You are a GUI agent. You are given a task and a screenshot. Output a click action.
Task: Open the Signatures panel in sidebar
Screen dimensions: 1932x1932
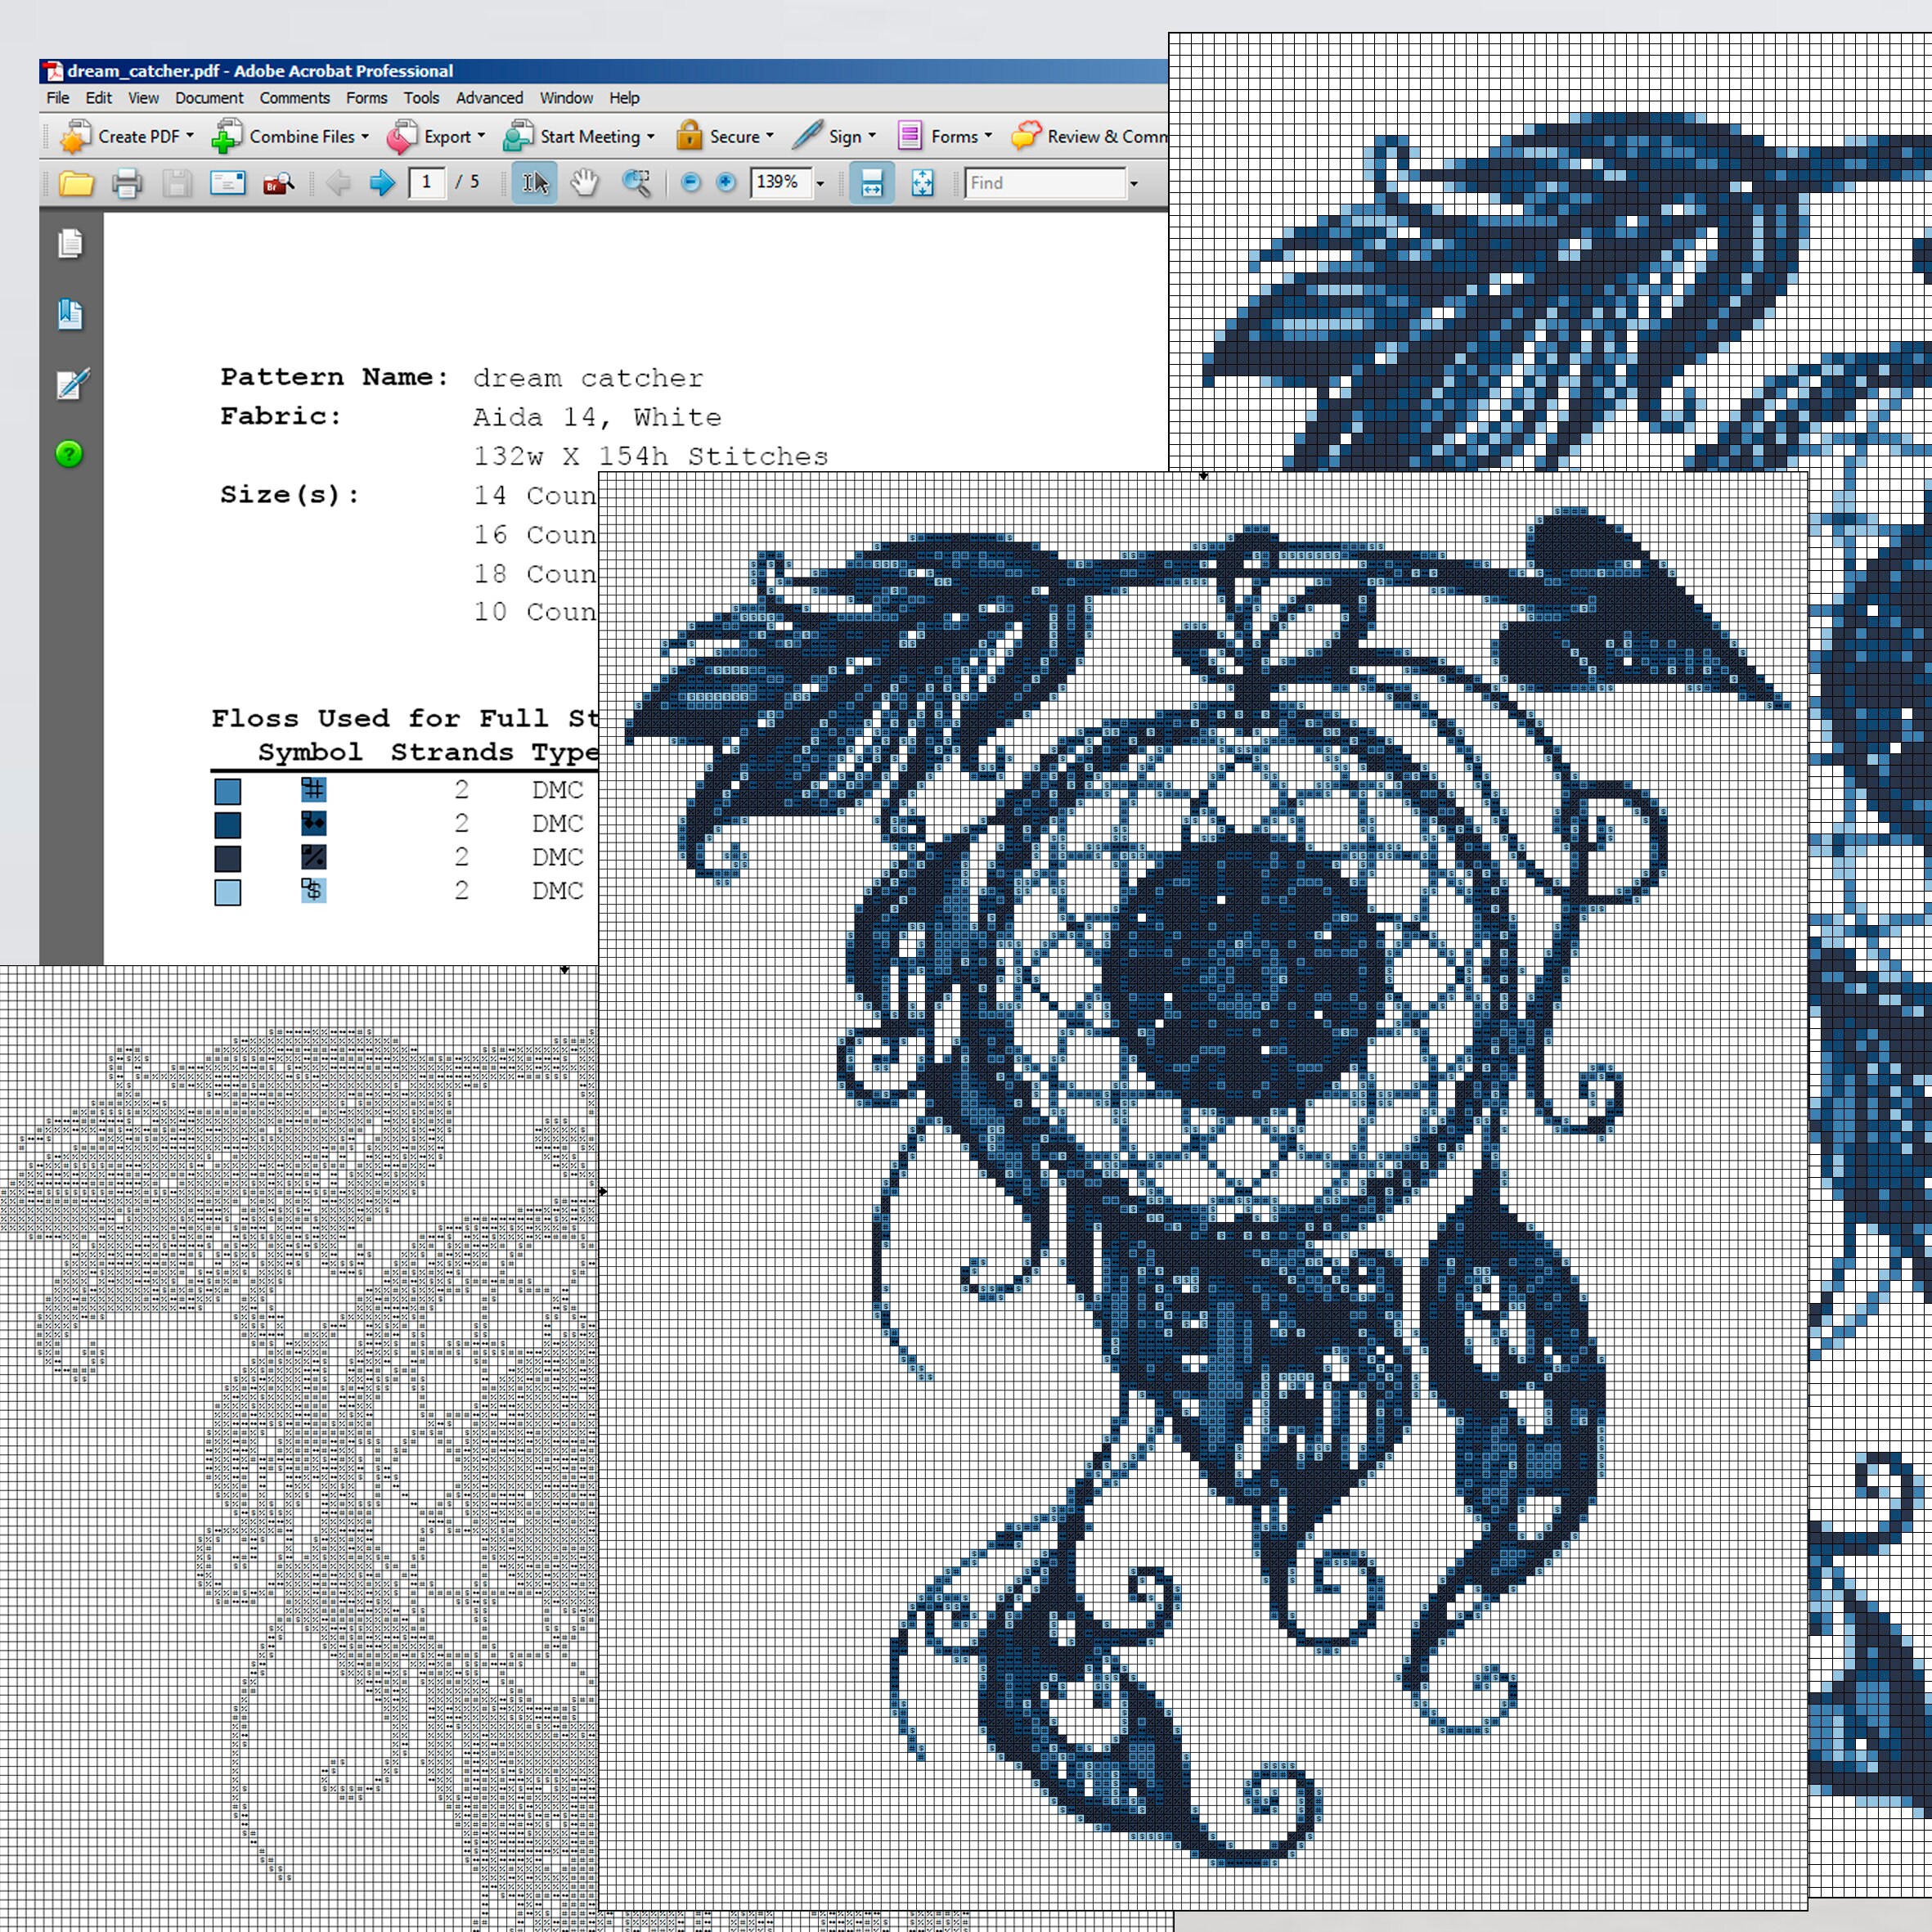click(x=72, y=384)
